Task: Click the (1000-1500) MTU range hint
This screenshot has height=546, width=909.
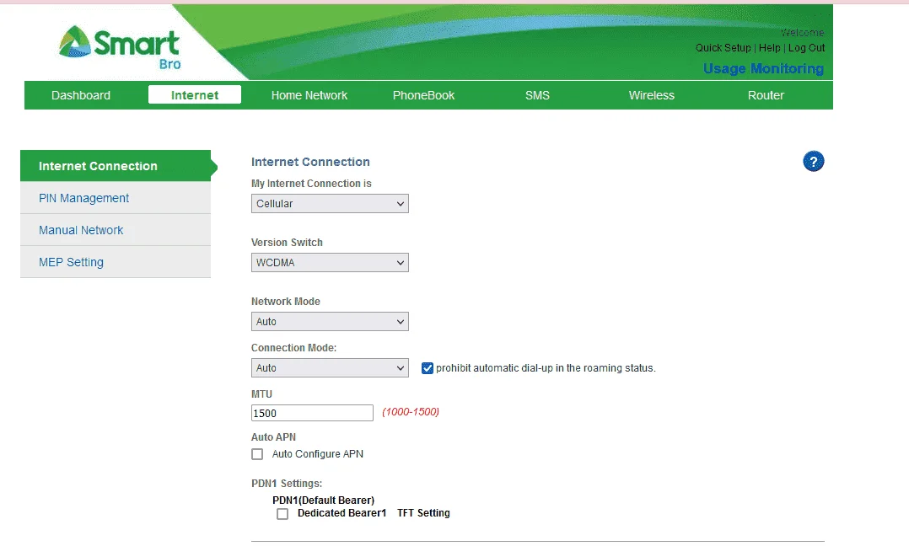Action: 411,412
